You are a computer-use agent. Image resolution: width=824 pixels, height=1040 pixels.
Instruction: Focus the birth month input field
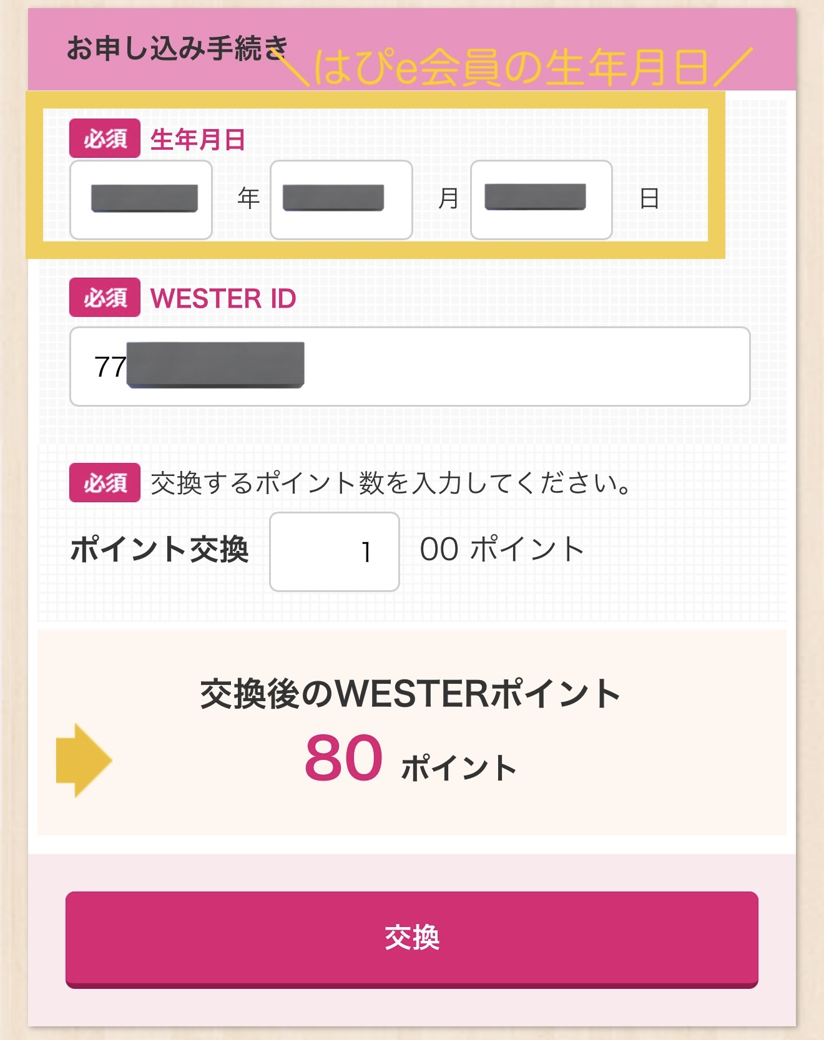[x=341, y=200]
